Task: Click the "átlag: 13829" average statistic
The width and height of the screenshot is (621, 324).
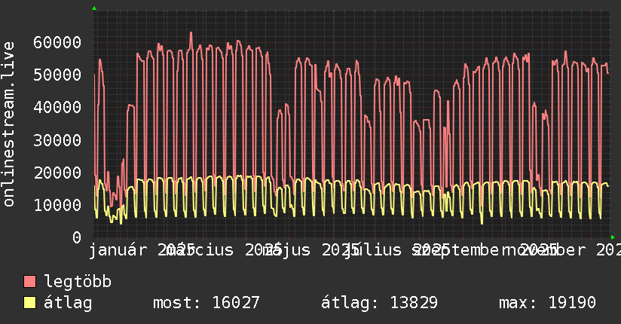Action: [379, 303]
